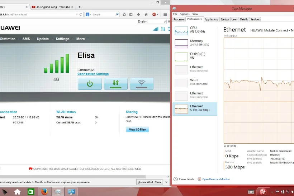Image resolution: width=294 pixels, height=196 pixels.
Task: Open the File menu in Task Manager
Action: [x=175, y=14]
